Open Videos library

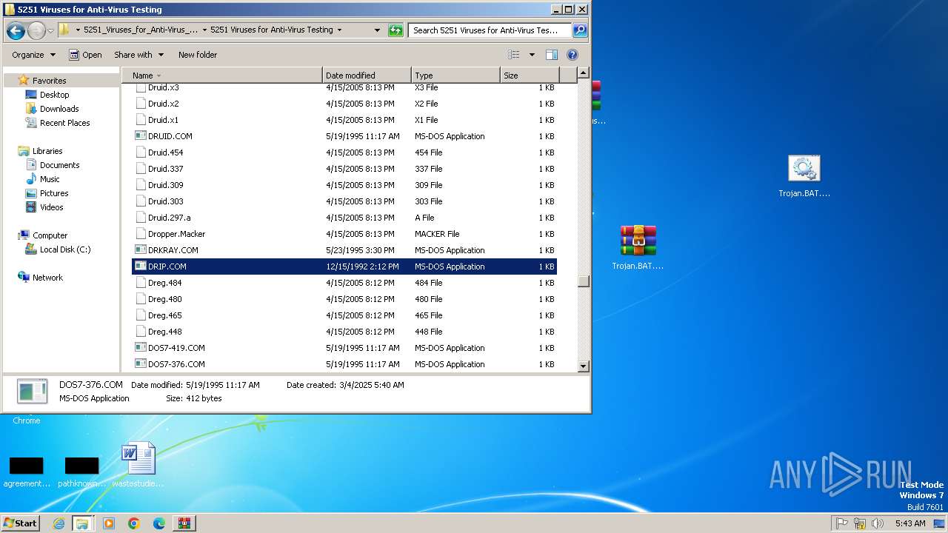[x=51, y=207]
